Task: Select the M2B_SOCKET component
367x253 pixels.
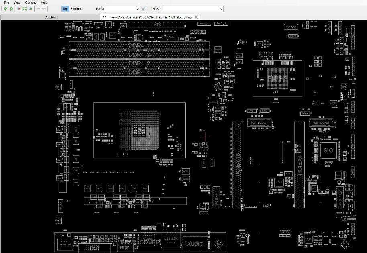Action: click(x=321, y=122)
